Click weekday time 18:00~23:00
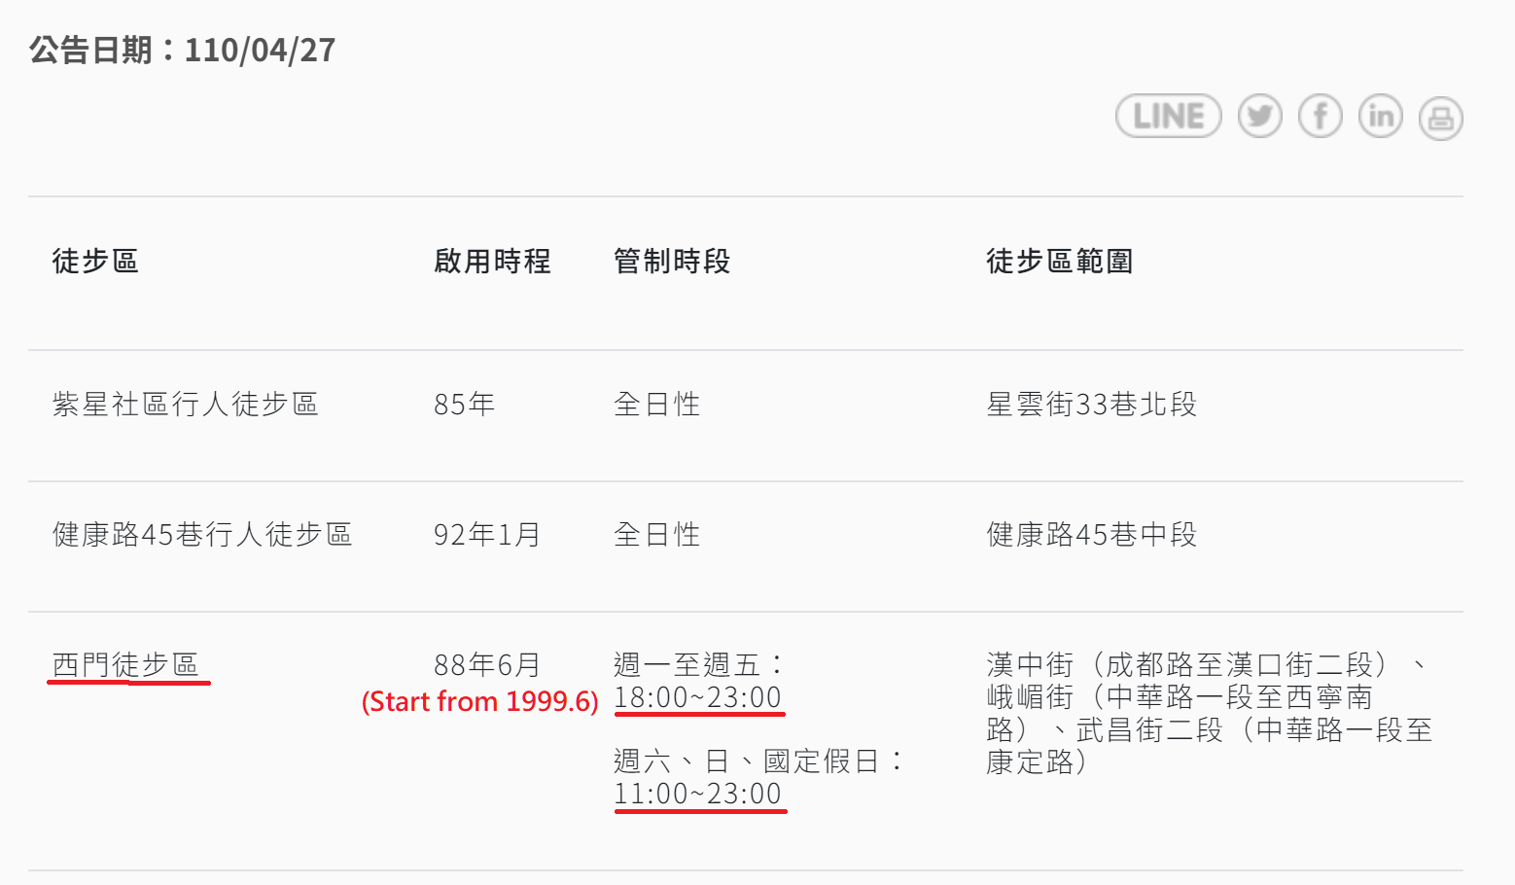This screenshot has height=885, width=1515. click(x=698, y=697)
